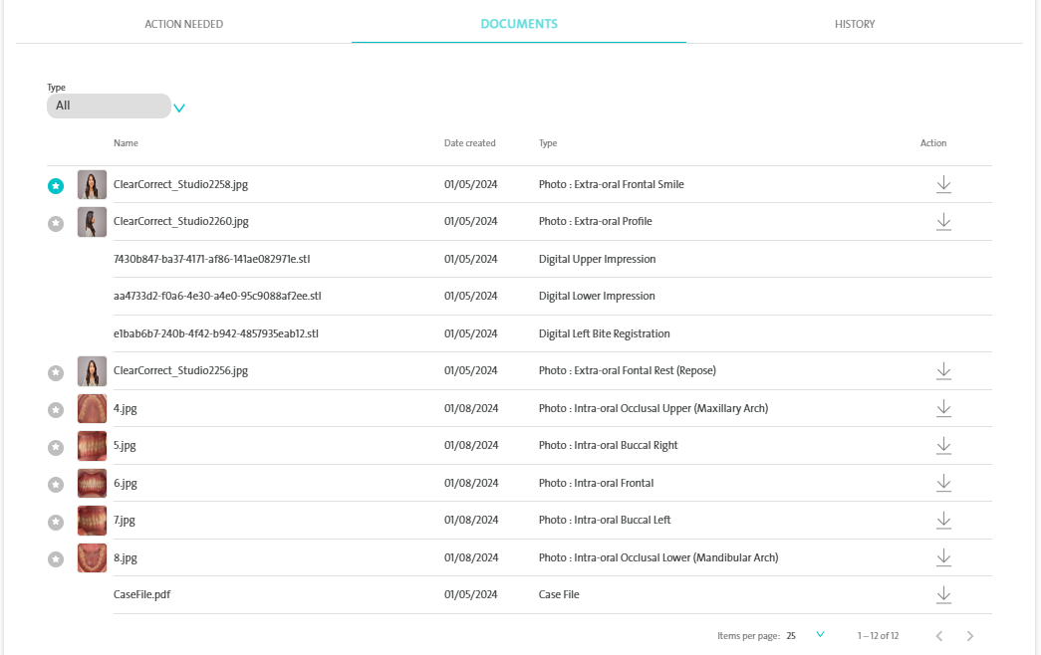The width and height of the screenshot is (1041, 655).
Task: Star ClearCorrect_Studio2256.jpg as favorite
Action: coord(56,373)
